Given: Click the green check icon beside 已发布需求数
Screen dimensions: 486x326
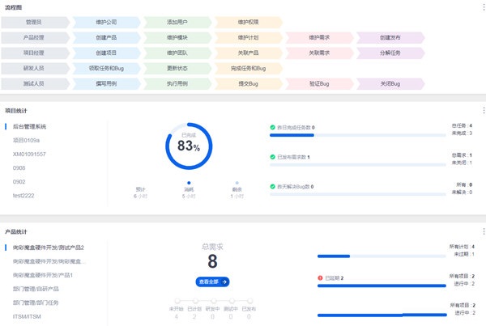Looking at the screenshot, I should click(x=272, y=157).
